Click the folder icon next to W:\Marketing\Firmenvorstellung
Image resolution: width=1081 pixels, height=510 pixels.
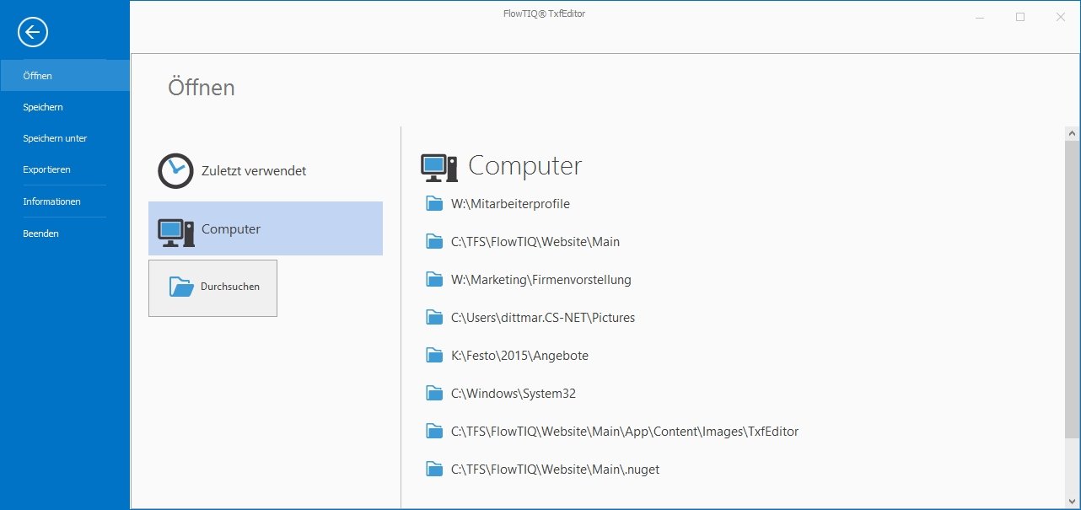(434, 279)
